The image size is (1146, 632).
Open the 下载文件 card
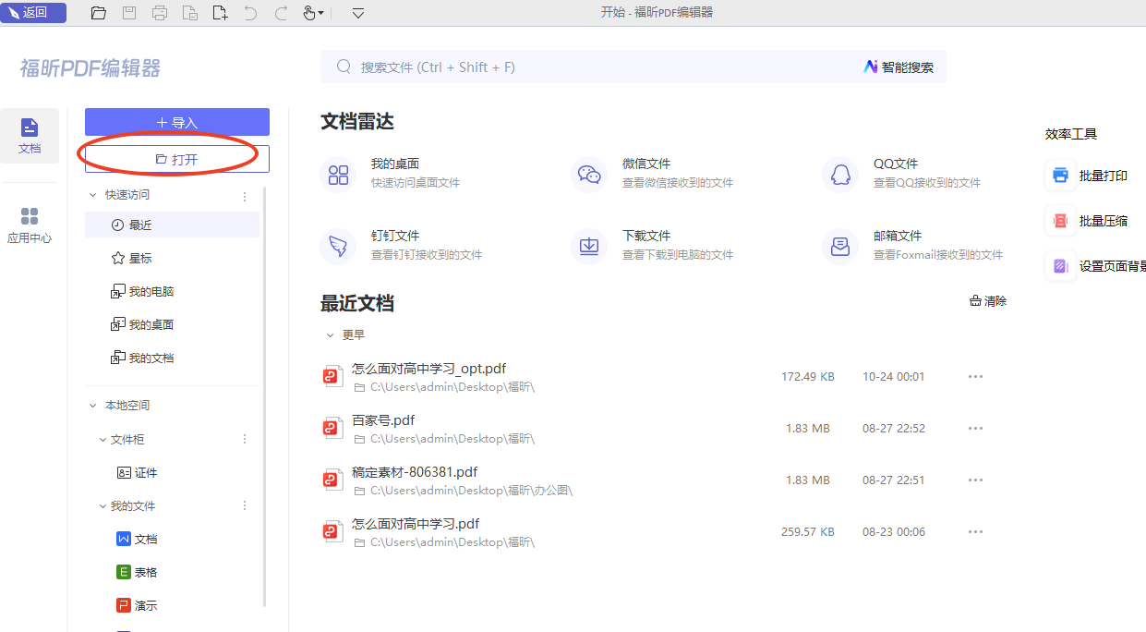pyautogui.click(x=652, y=245)
